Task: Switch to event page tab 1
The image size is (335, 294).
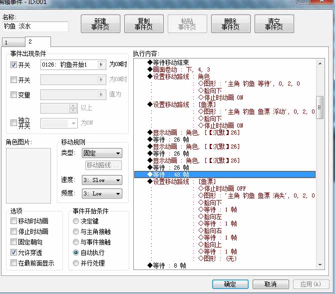Action: (x=13, y=42)
